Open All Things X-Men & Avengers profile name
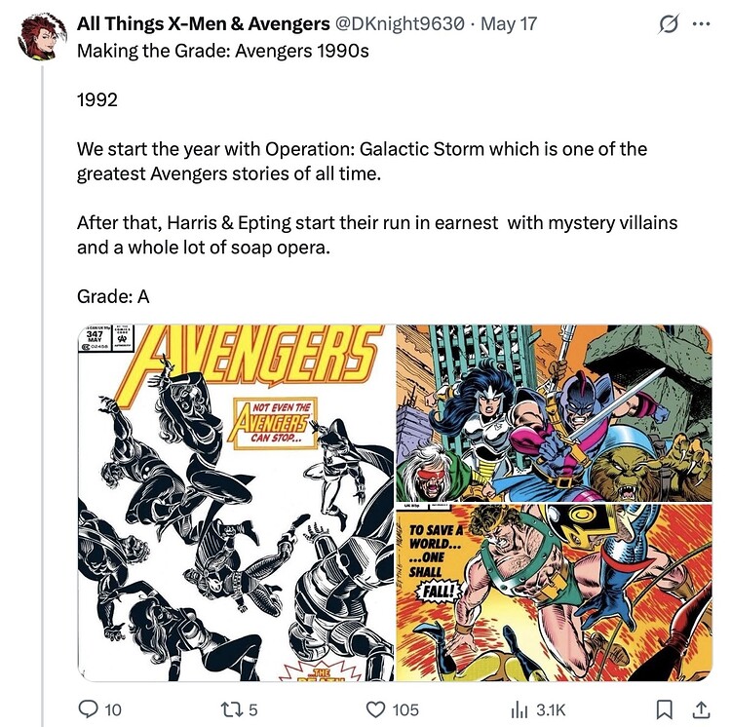This screenshot has width=731, height=727. click(204, 23)
